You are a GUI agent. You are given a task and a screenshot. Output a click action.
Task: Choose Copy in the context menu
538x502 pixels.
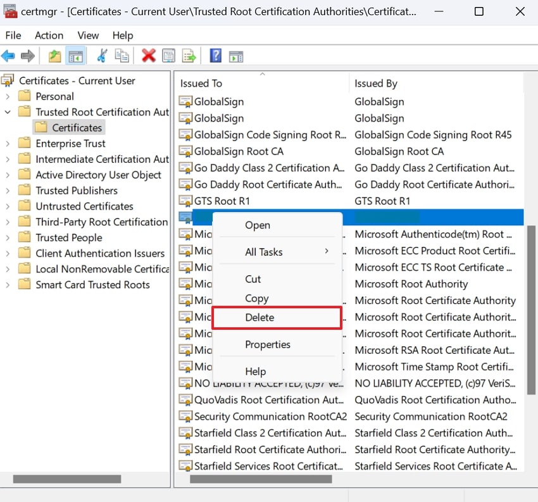point(277,298)
